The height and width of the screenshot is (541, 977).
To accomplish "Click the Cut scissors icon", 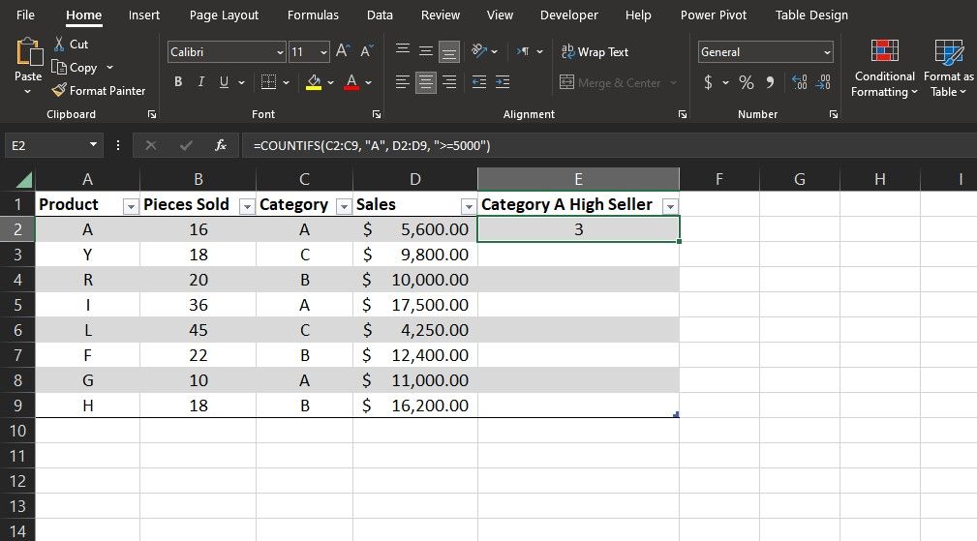I will click(x=59, y=45).
